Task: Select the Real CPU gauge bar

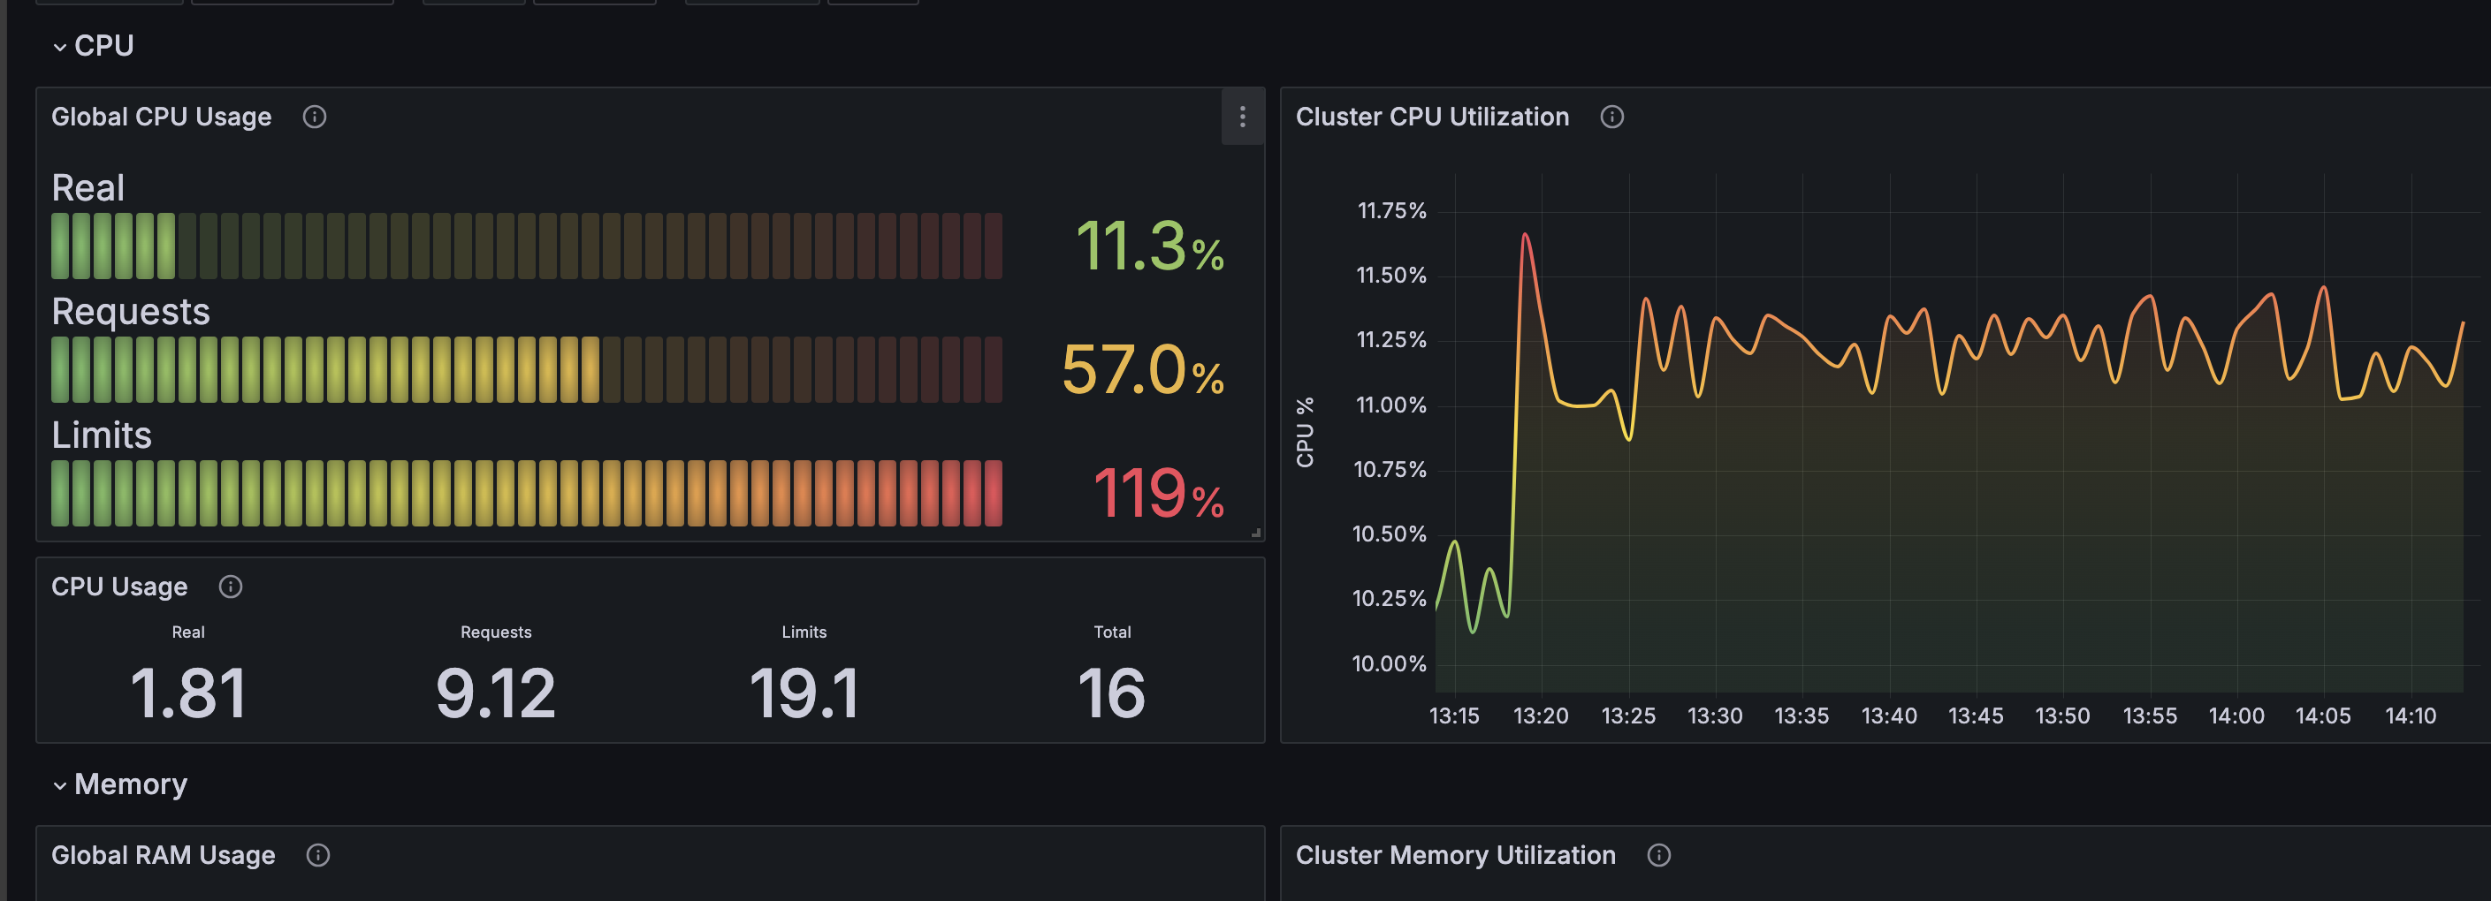Action: point(527,246)
